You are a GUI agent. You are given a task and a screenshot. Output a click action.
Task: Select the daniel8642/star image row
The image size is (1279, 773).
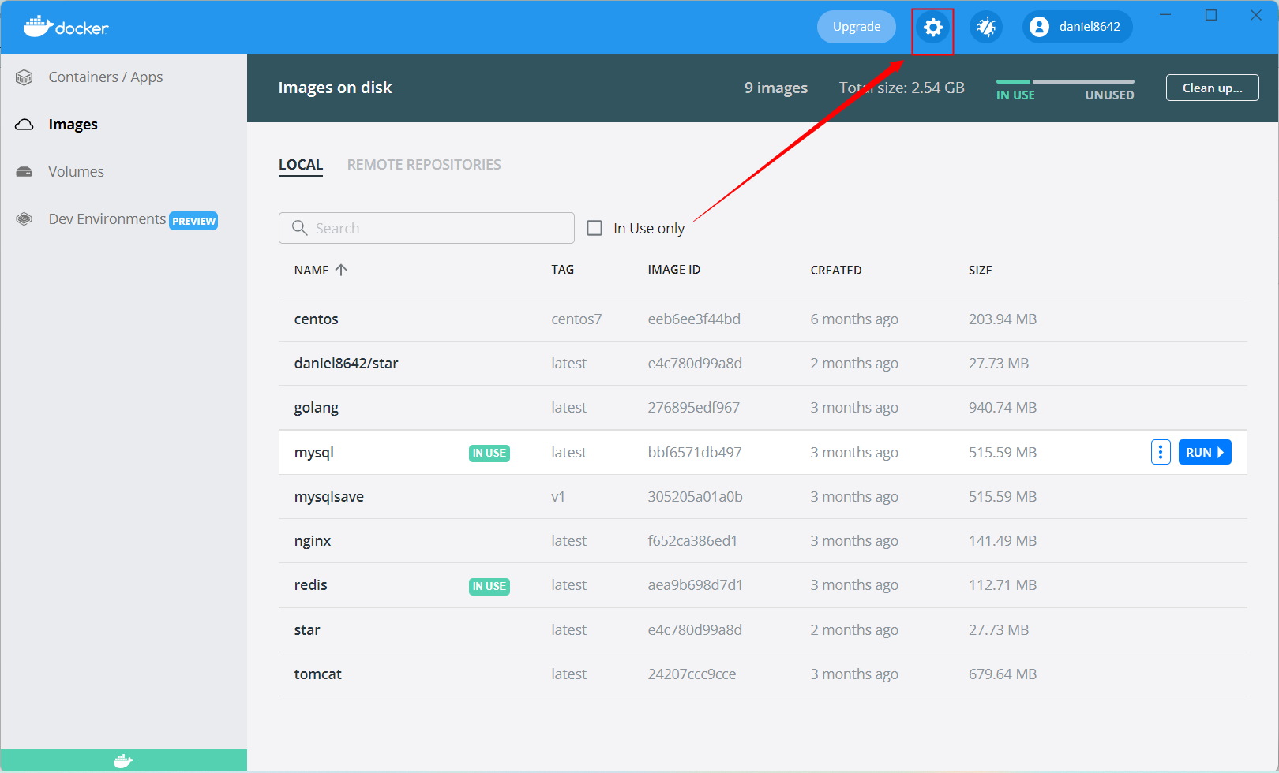pyautogui.click(x=763, y=364)
